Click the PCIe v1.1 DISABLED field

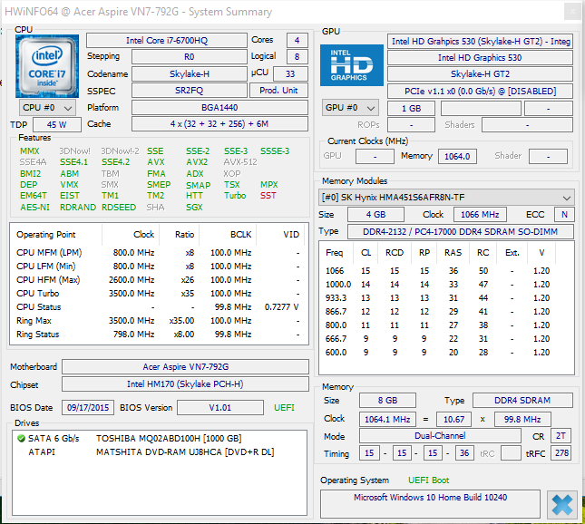coord(481,92)
